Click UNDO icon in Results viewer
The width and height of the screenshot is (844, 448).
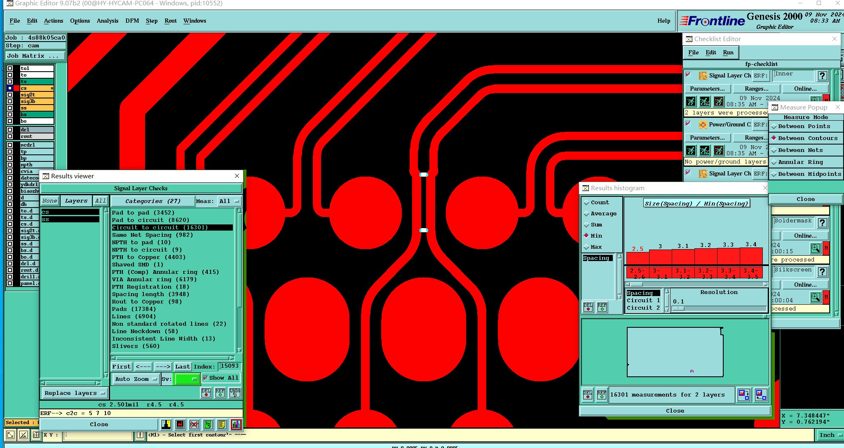pos(235,392)
